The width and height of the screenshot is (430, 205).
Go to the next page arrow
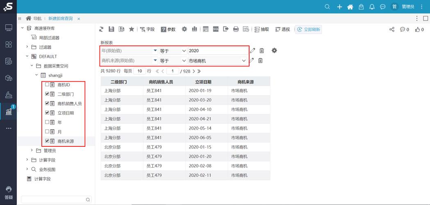click(193, 71)
